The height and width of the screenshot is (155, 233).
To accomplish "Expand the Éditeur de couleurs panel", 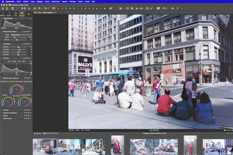I will point(2,113).
